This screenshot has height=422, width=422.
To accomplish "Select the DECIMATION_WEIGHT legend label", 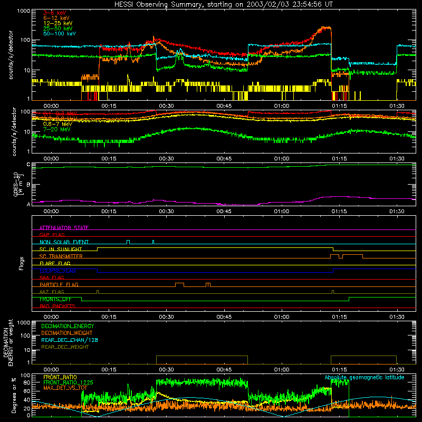I will (67, 333).
